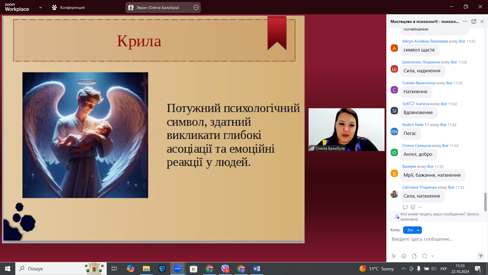This screenshot has height=275, width=488.
Task: Click the send message arrow icon
Action: coord(480,256)
